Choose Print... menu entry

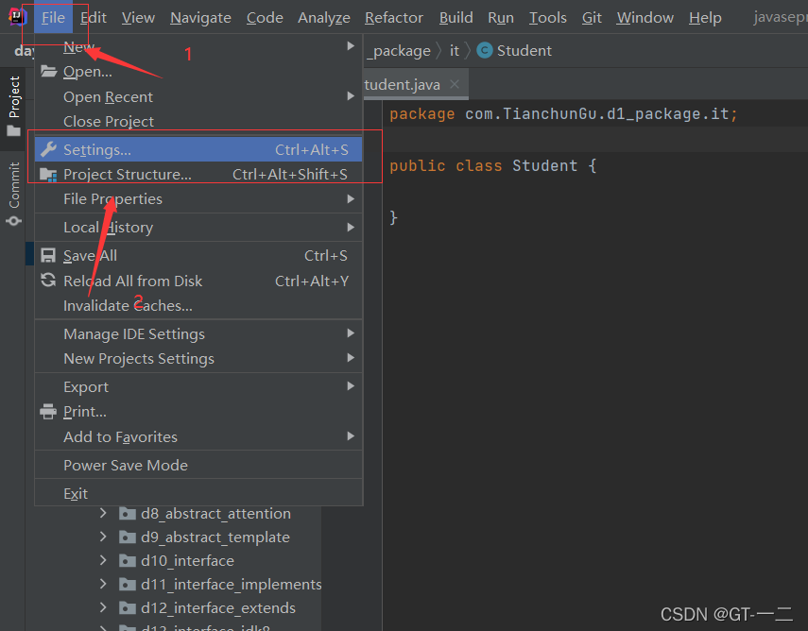click(198, 412)
